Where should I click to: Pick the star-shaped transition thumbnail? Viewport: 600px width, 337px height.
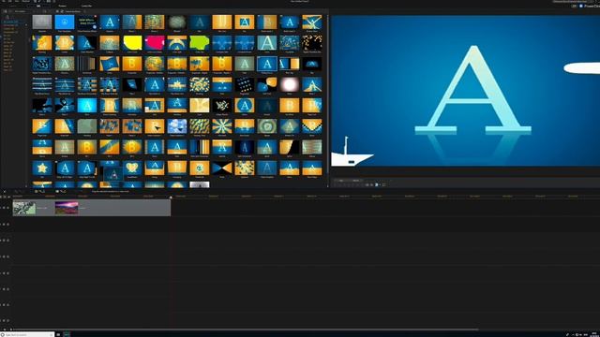pyautogui.click(x=42, y=168)
